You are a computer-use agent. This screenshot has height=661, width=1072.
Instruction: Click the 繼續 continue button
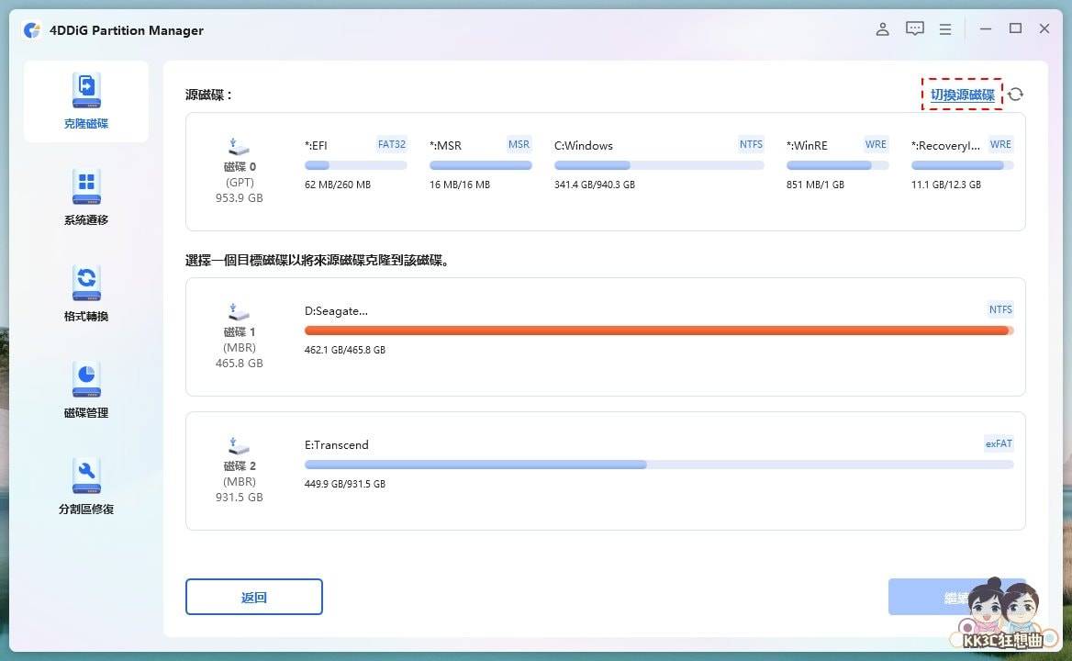tap(957, 597)
